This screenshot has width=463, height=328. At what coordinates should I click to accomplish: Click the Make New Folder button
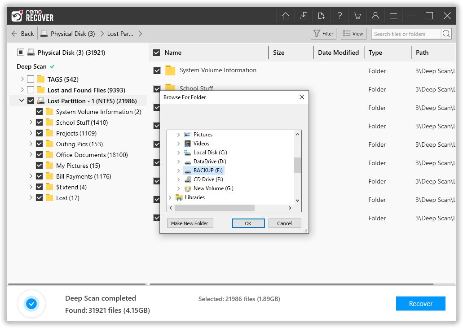[190, 223]
